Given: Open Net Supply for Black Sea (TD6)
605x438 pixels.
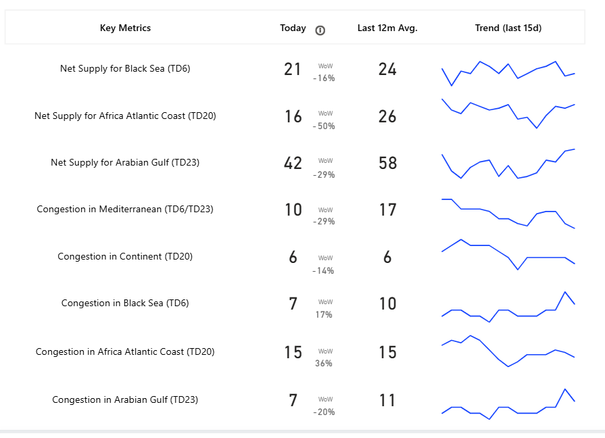Looking at the screenshot, I should pyautogui.click(x=125, y=69).
